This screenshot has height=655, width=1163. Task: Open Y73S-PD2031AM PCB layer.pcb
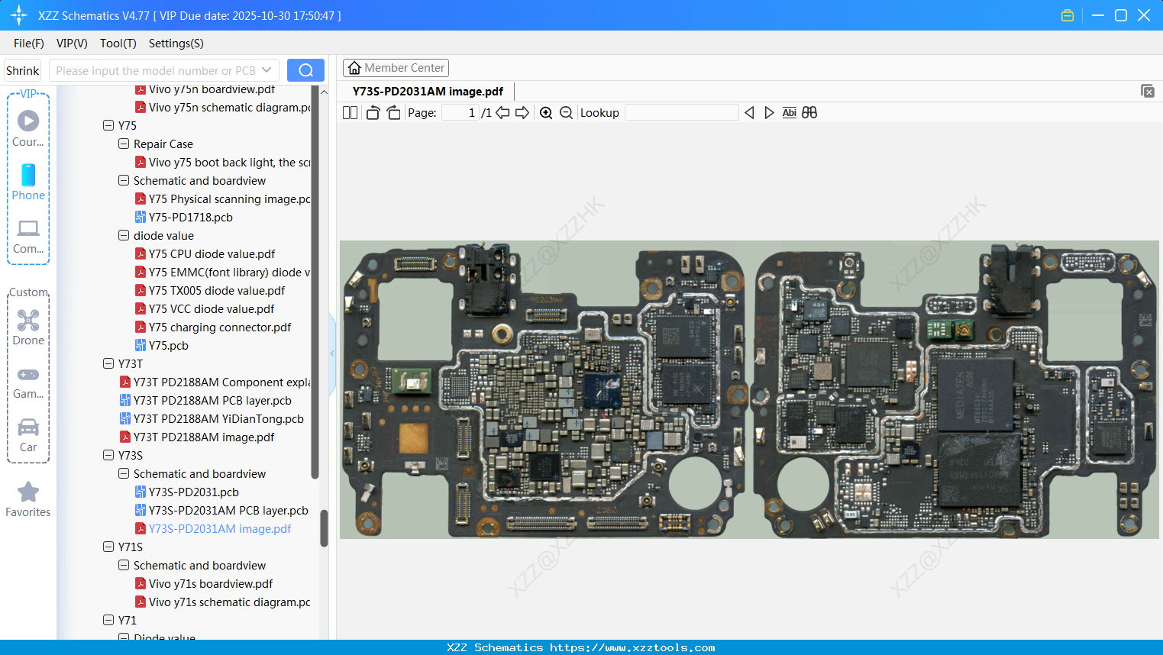click(x=228, y=510)
